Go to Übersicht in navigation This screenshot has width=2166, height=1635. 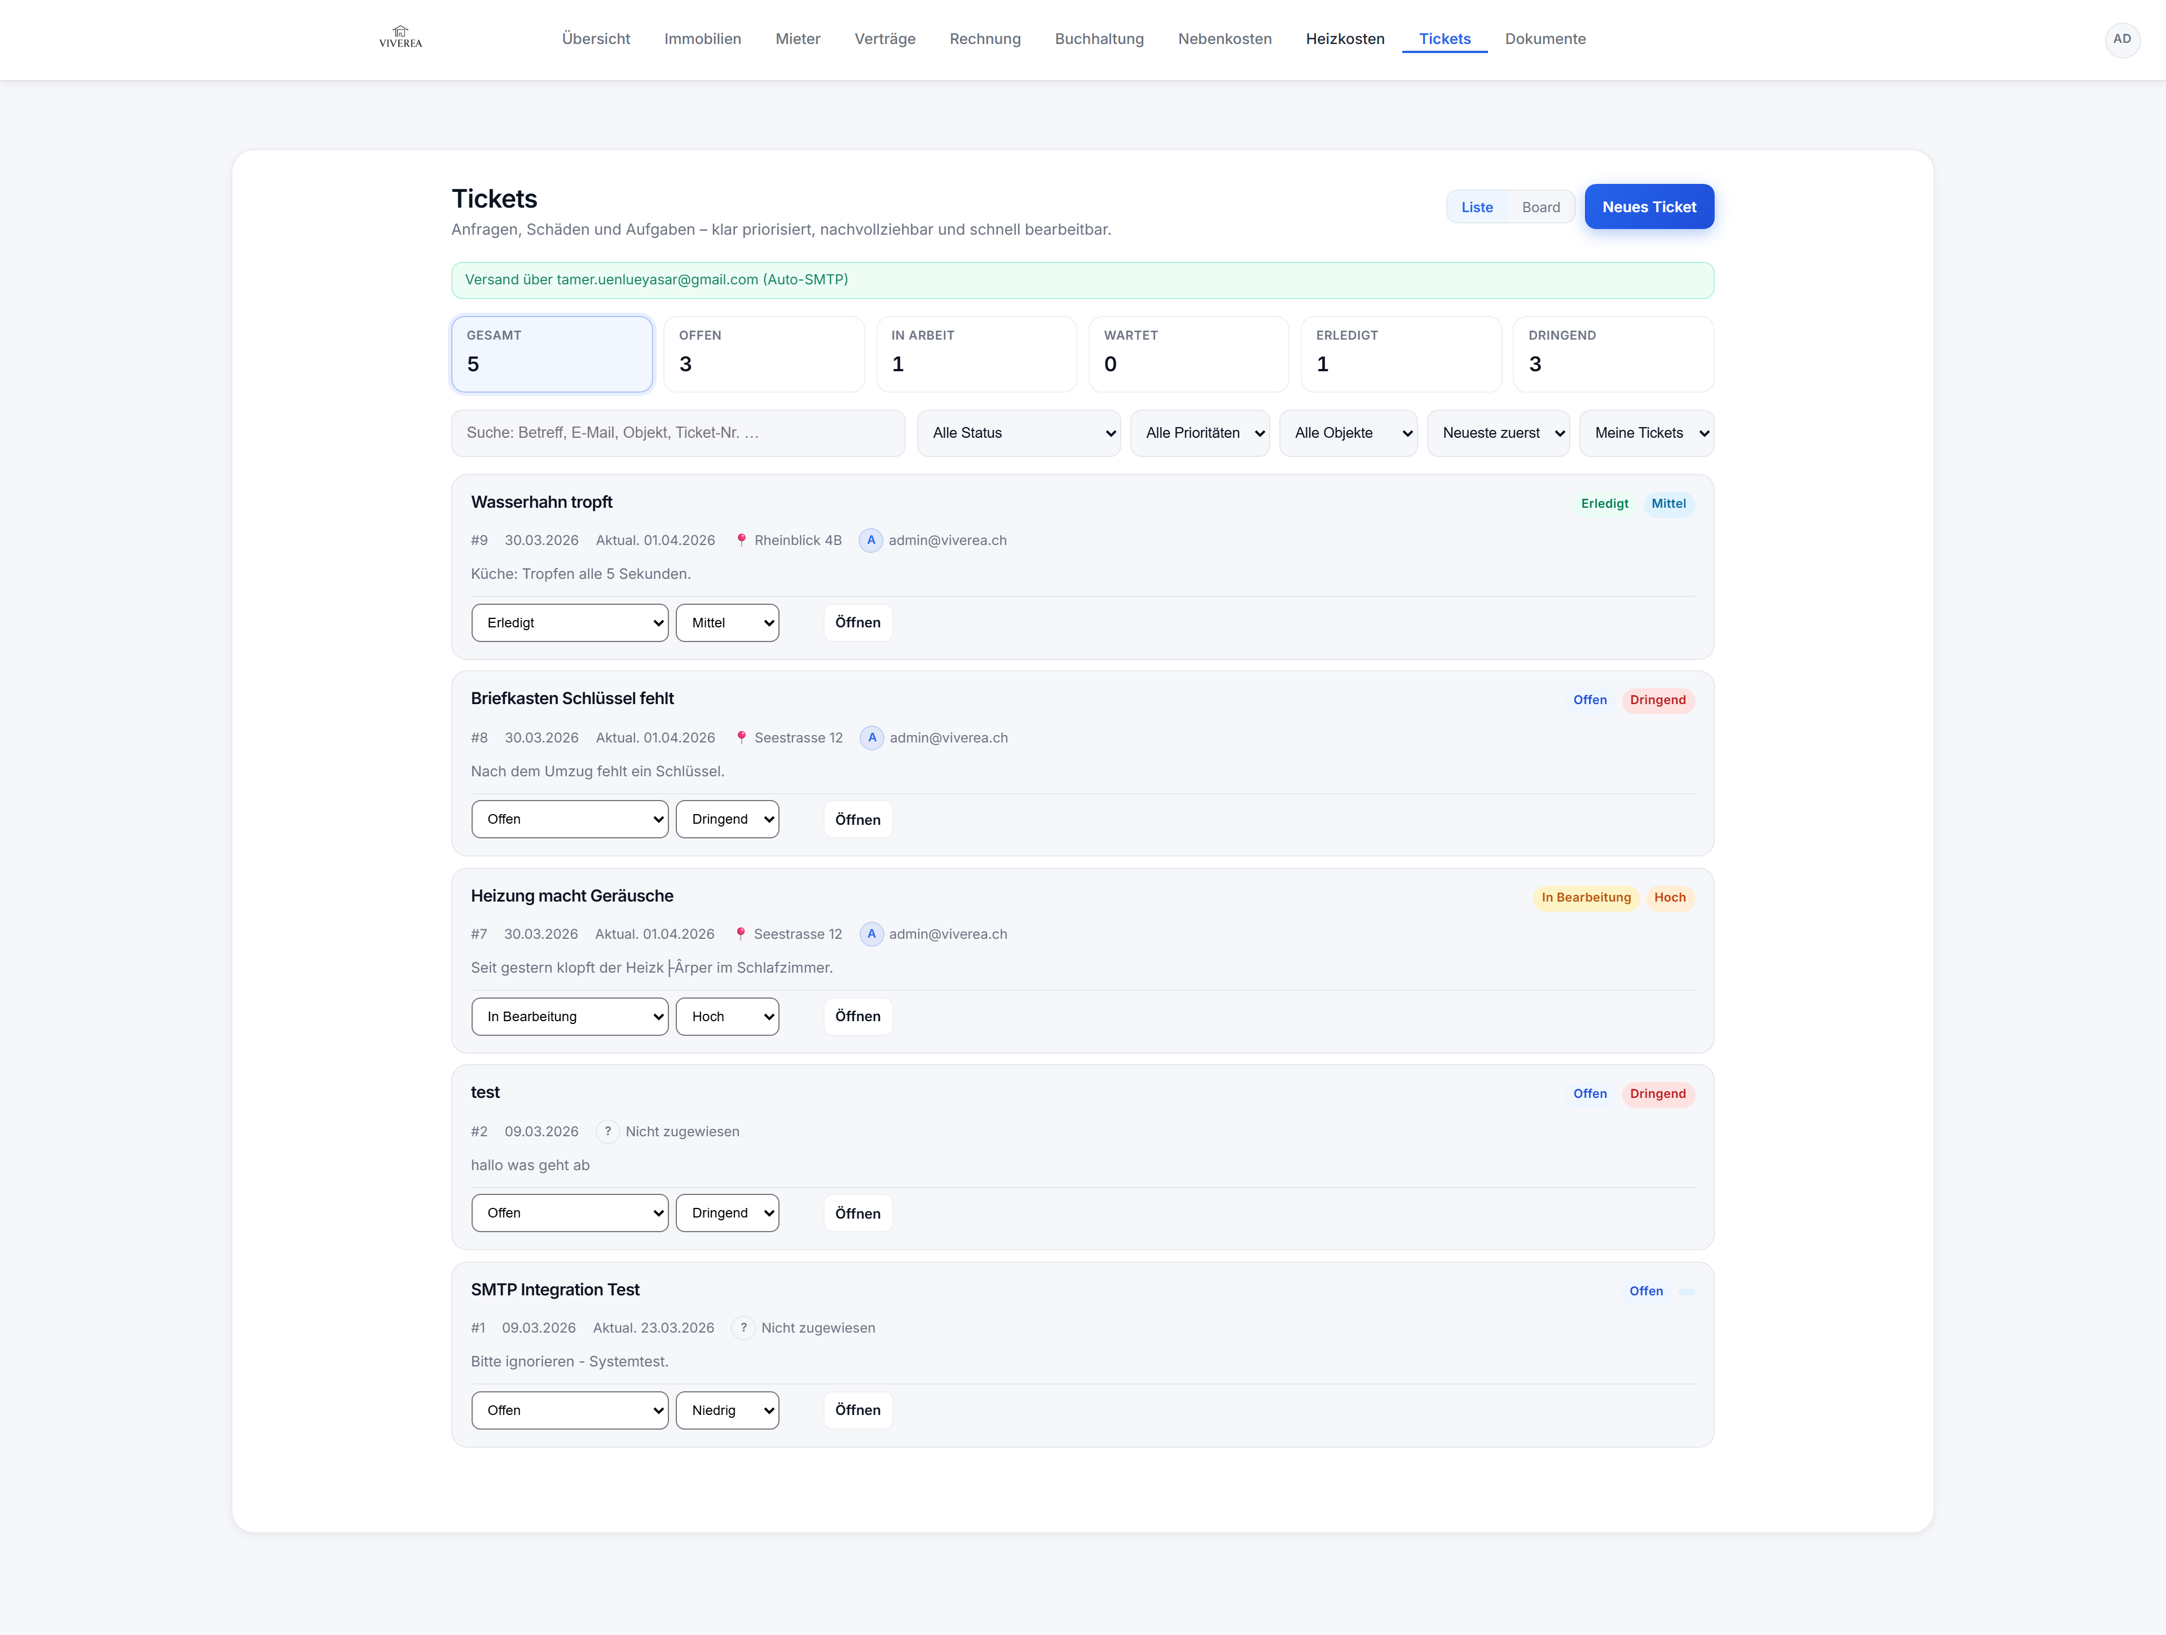click(595, 39)
